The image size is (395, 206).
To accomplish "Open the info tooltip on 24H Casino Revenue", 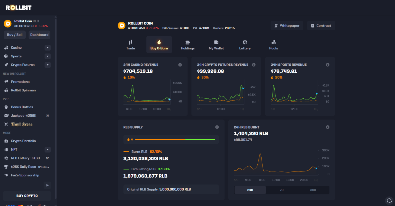I will point(180,65).
